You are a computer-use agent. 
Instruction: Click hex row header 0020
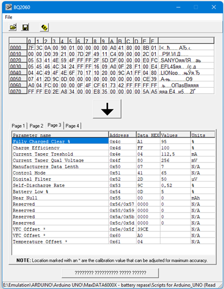(x=18, y=60)
